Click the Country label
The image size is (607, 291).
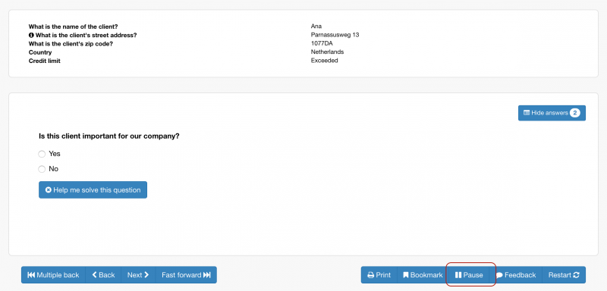tap(40, 52)
